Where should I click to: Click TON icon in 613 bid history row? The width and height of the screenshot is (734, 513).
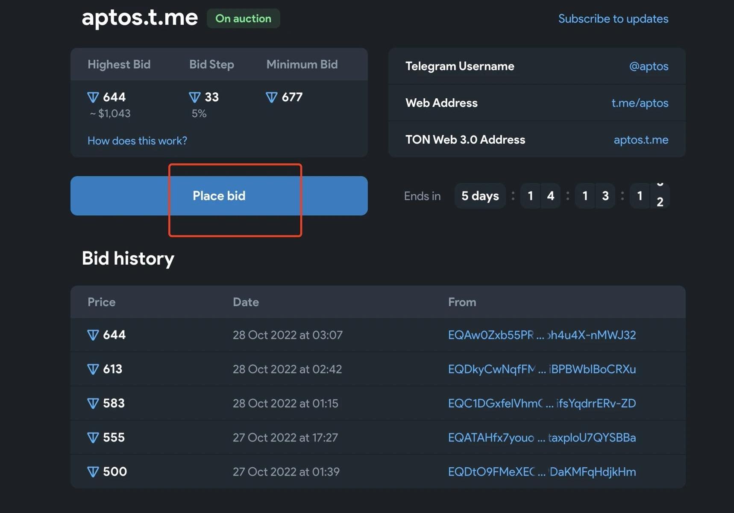tap(93, 369)
